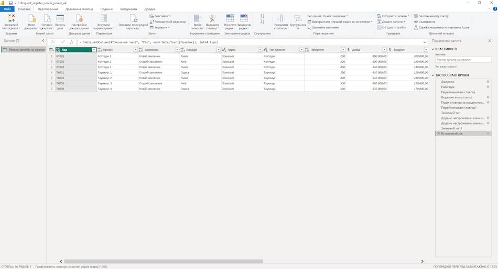The width and height of the screenshot is (498, 269).
Task: Switch to the Перетворення tab
Action: click(48, 9)
